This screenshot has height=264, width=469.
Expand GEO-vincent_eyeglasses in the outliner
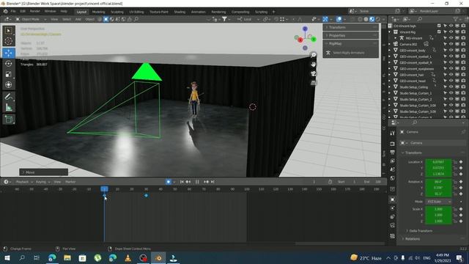coord(390,69)
